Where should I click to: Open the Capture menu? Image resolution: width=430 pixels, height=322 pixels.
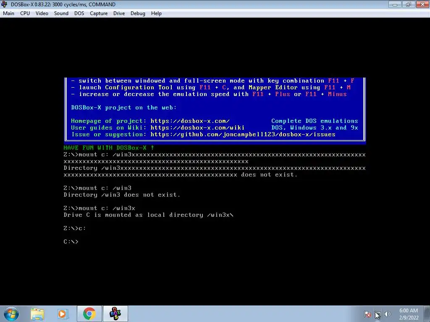coord(99,13)
